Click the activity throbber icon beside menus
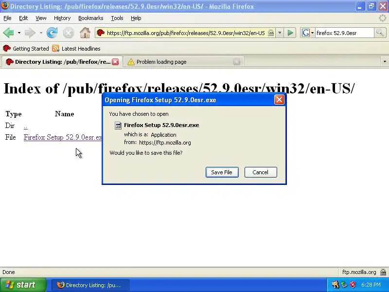 pyautogui.click(x=383, y=18)
